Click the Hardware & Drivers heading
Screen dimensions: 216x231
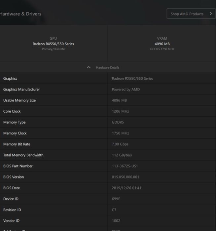[20, 14]
